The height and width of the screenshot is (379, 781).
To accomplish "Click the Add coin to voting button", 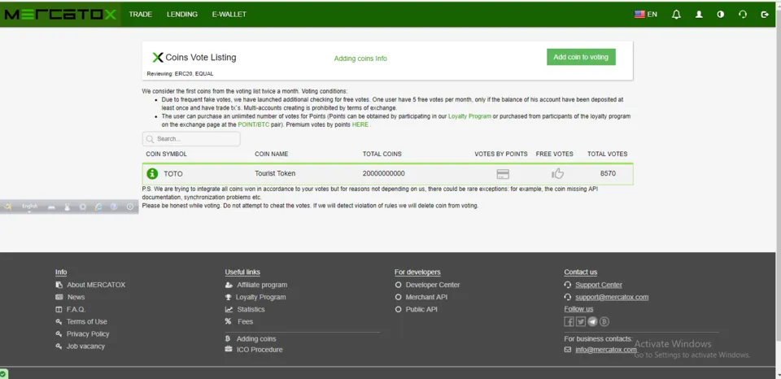I will coord(581,57).
